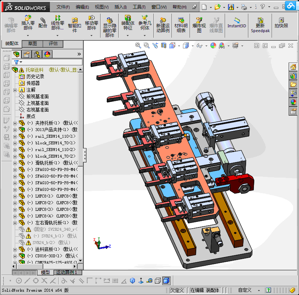Click Reference Geometry (参考几何体) icon

coord(145,23)
